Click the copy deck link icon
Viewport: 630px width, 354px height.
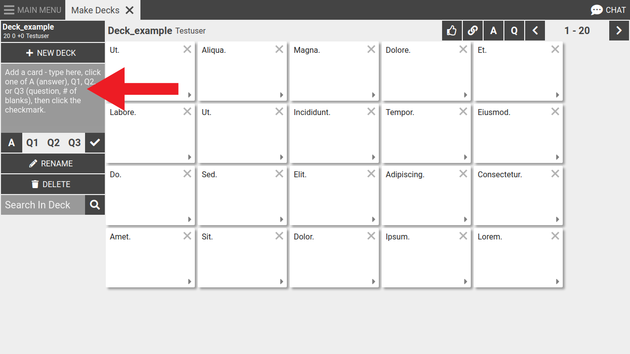coord(473,31)
